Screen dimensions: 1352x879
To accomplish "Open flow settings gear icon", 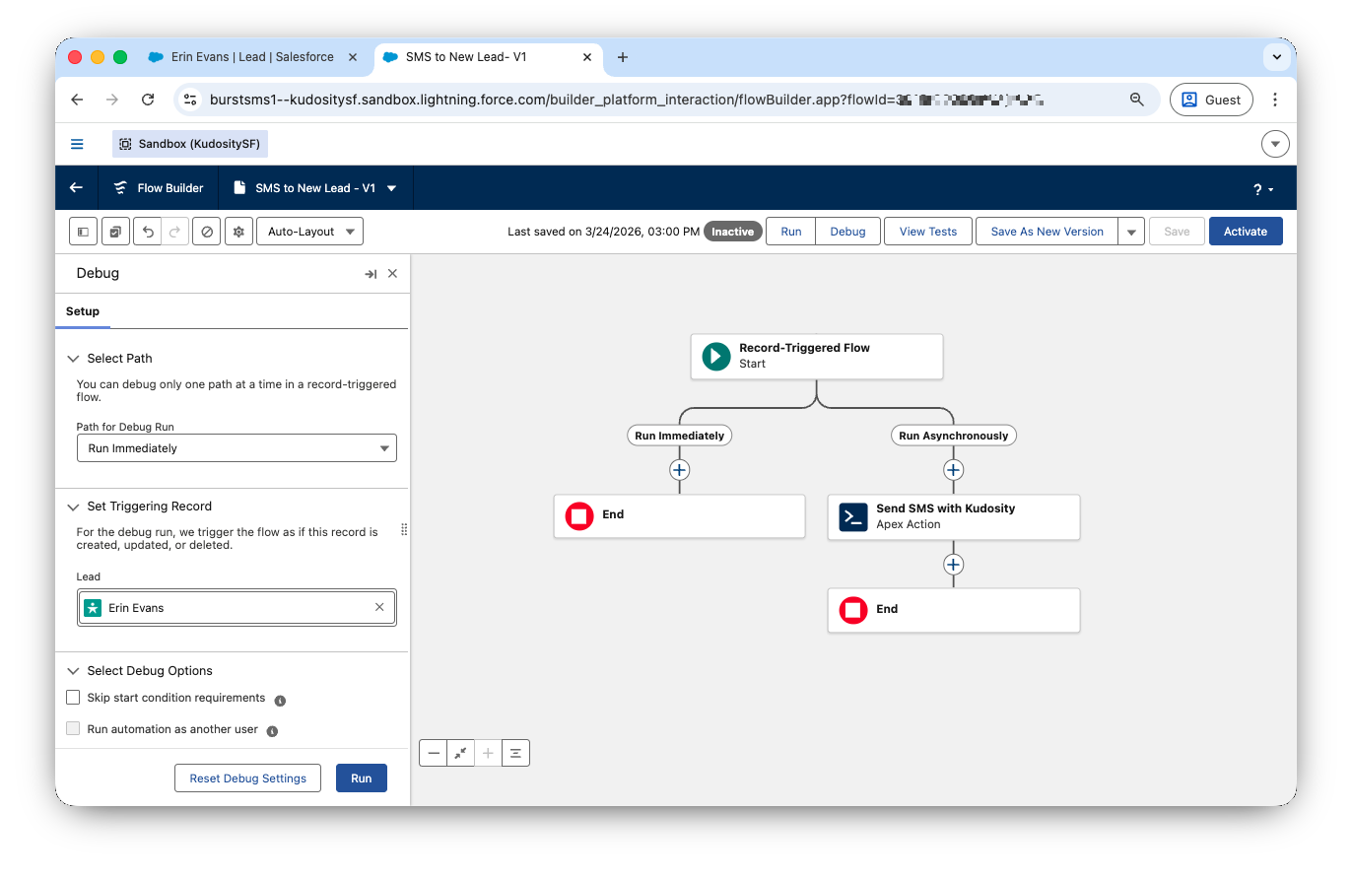I will pyautogui.click(x=238, y=232).
